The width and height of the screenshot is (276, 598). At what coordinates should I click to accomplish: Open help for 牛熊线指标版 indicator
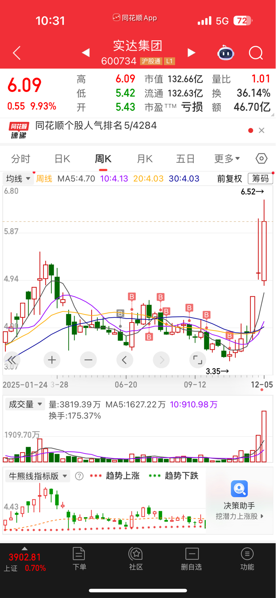click(x=79, y=476)
